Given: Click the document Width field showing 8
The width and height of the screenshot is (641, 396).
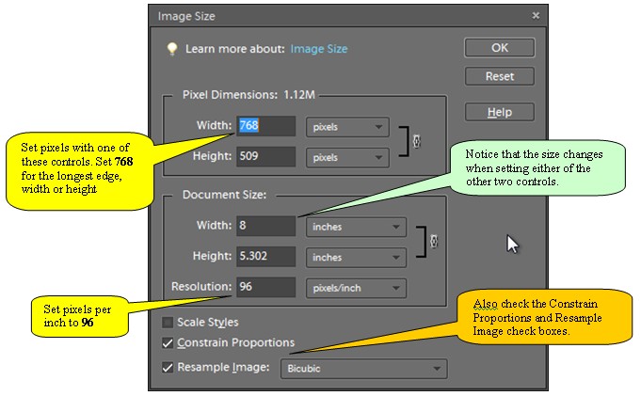Looking at the screenshot, I should tap(265, 226).
